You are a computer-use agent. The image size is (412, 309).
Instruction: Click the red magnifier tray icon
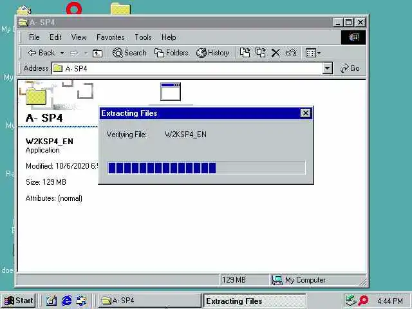tap(363, 301)
